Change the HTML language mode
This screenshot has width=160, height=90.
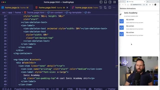click(70, 89)
